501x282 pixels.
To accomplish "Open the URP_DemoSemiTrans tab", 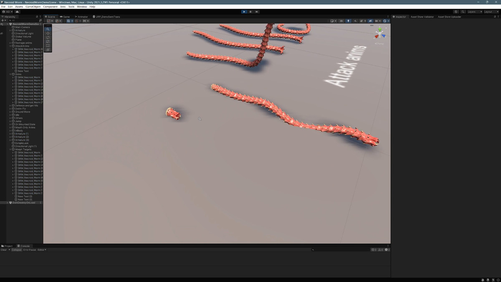I will click(x=106, y=17).
